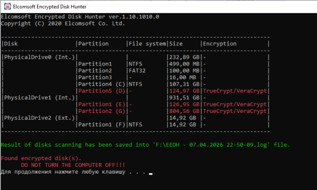Click 'TrueCrypt/VeraCrypt' in the Partition1 (E) row

point(235,104)
